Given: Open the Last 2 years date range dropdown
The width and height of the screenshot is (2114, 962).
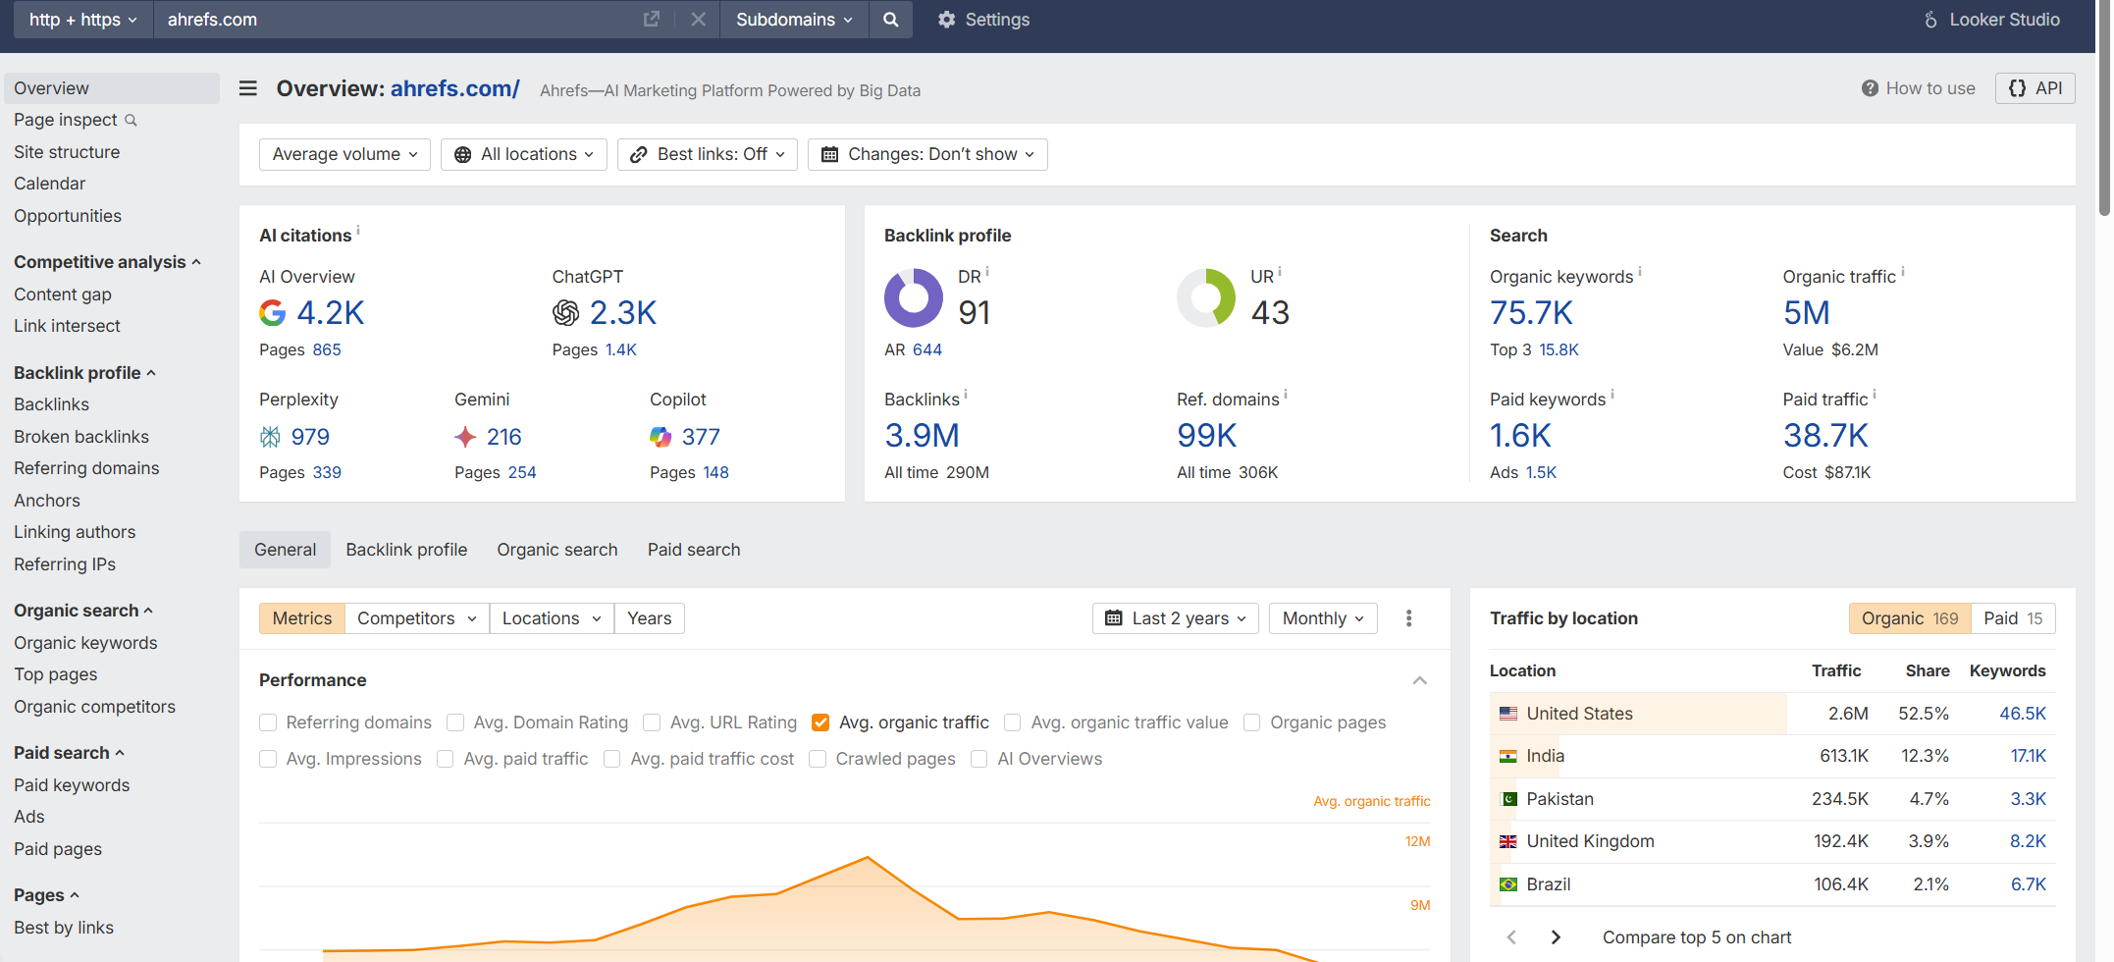Looking at the screenshot, I should click(x=1175, y=617).
